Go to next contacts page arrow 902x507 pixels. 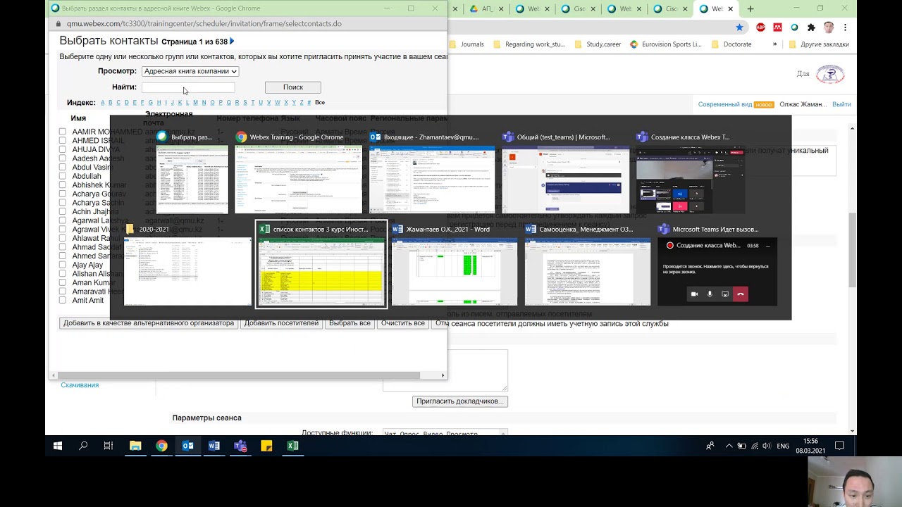pyautogui.click(x=233, y=42)
